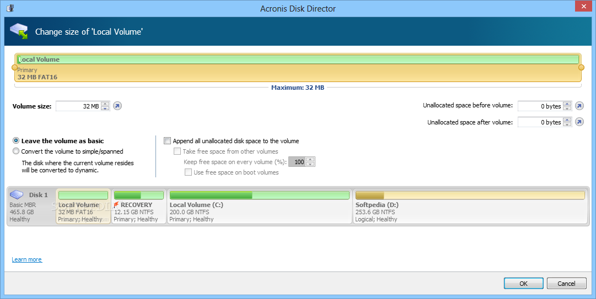Image resolution: width=596 pixels, height=299 pixels.
Task: Click the green Local Volume usage bar at top
Action: click(x=298, y=59)
